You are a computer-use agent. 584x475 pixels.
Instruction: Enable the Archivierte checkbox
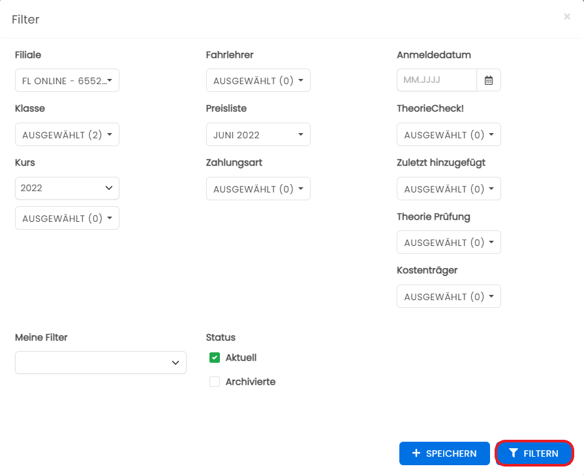click(215, 382)
